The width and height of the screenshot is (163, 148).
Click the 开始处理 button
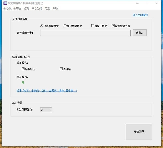[139, 131]
